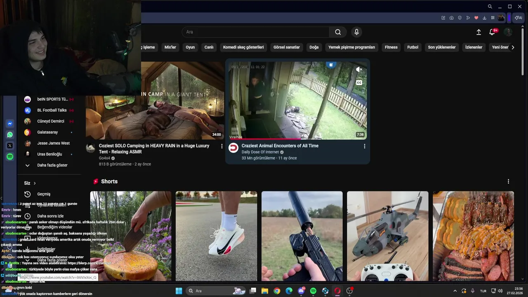Show hidden system tray icons chevron

pos(455,291)
